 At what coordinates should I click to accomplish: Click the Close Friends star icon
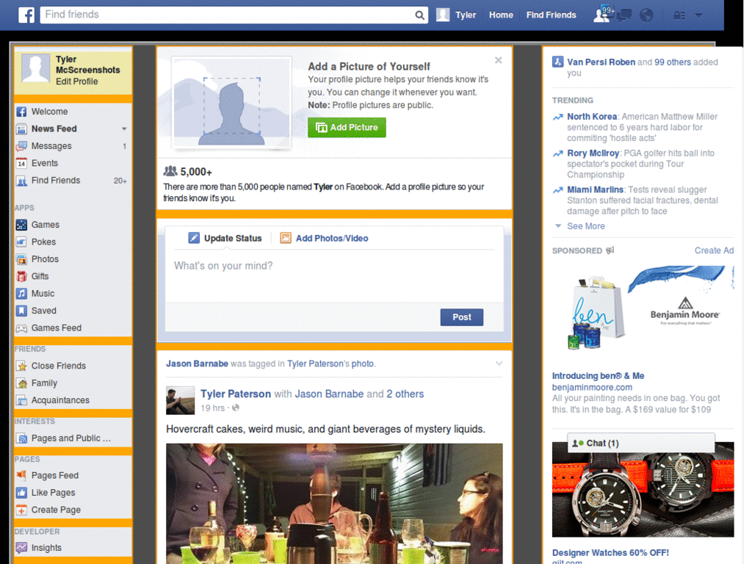pyautogui.click(x=21, y=366)
